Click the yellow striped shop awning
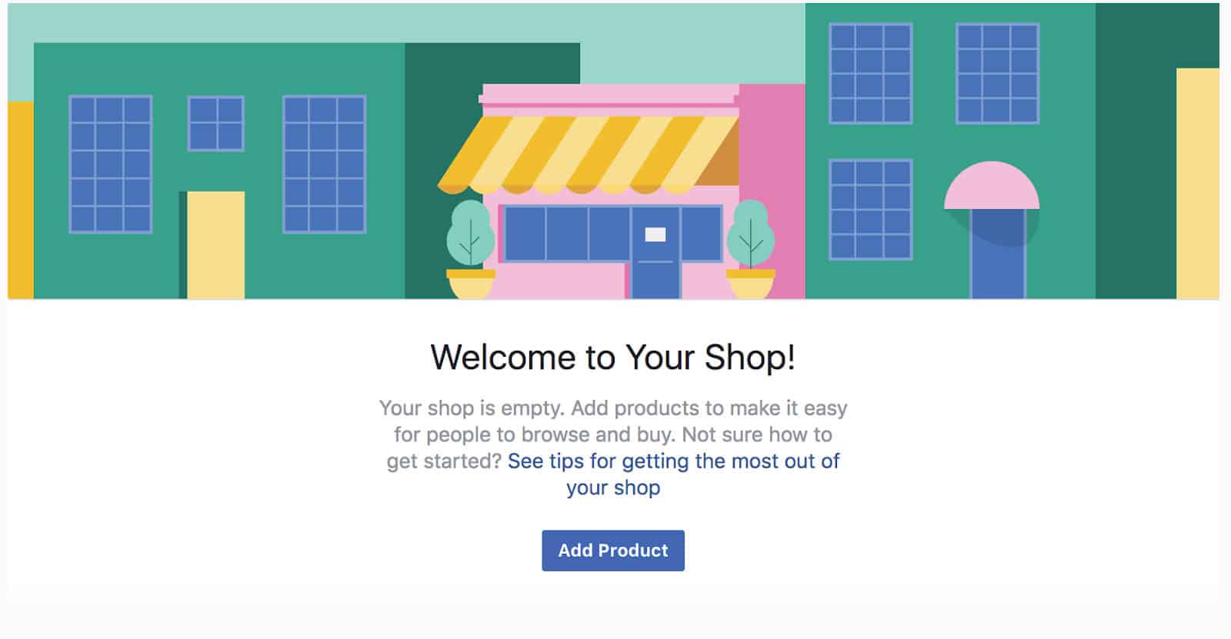Image resolution: width=1231 pixels, height=639 pixels. [x=589, y=154]
